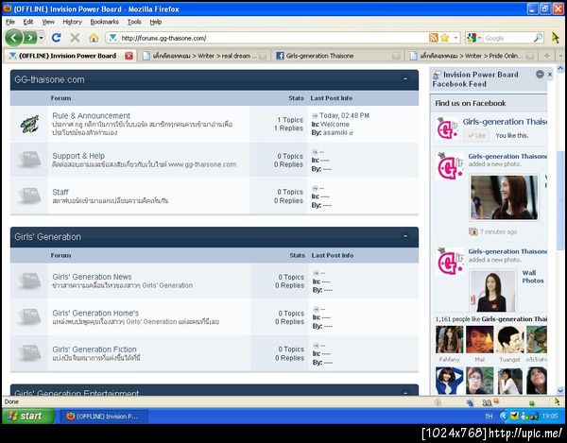Open the Staff forum
The image size is (567, 443).
pyautogui.click(x=60, y=192)
